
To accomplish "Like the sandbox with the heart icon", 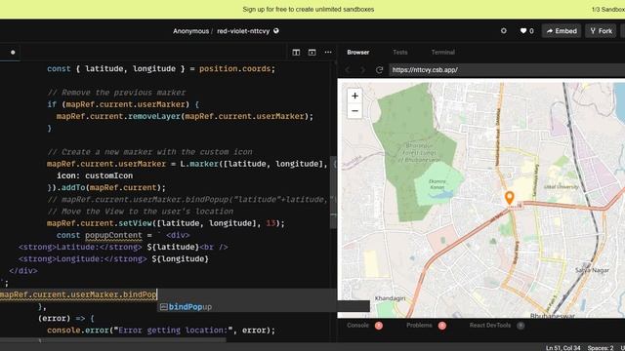I will [x=523, y=30].
